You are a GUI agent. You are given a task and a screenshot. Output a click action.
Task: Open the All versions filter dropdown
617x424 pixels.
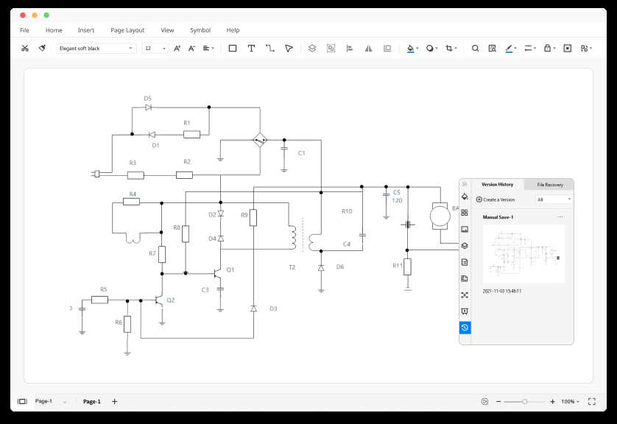554,199
